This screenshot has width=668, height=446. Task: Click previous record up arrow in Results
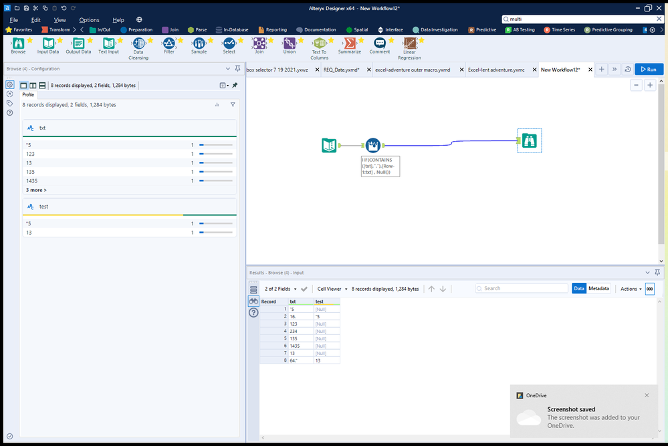coord(431,289)
